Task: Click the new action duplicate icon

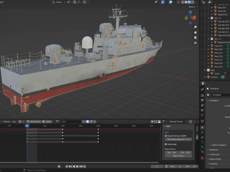Action: click(x=91, y=121)
